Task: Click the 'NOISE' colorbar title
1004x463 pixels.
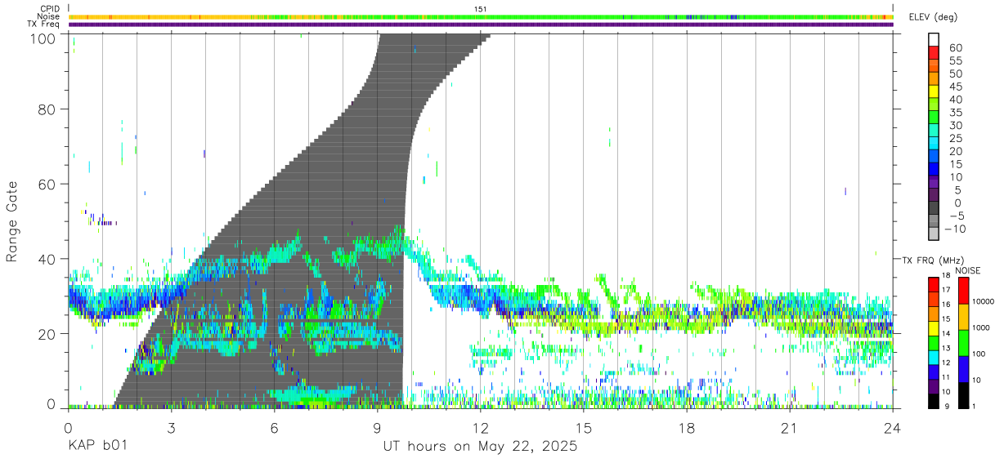Action: click(969, 270)
